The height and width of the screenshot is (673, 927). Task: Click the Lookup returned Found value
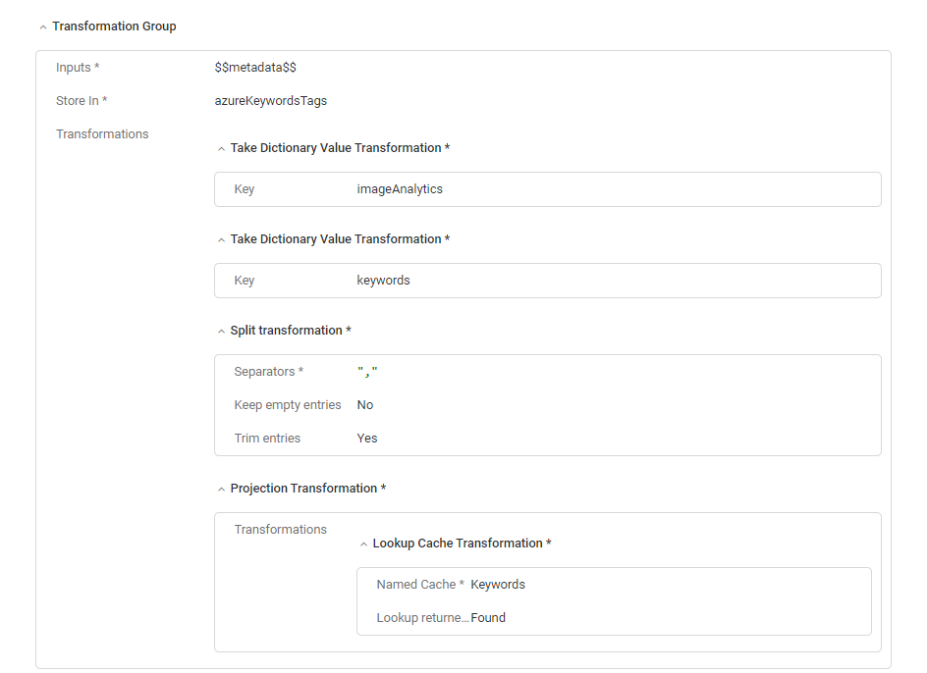[x=488, y=618]
